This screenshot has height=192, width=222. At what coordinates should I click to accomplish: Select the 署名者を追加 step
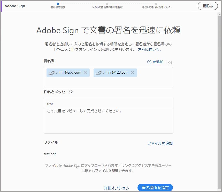click(x=57, y=7)
